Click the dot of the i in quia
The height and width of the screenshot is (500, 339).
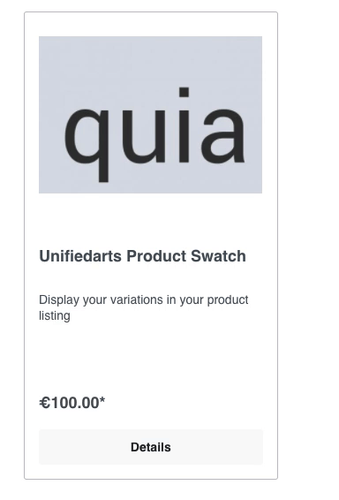coord(185,92)
